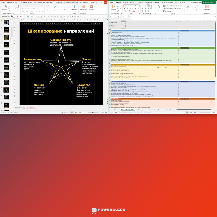Image resolution: width=217 pixels, height=217 pixels.
Task: Open Разметка страницы tab in Excel
Action: point(136,2)
